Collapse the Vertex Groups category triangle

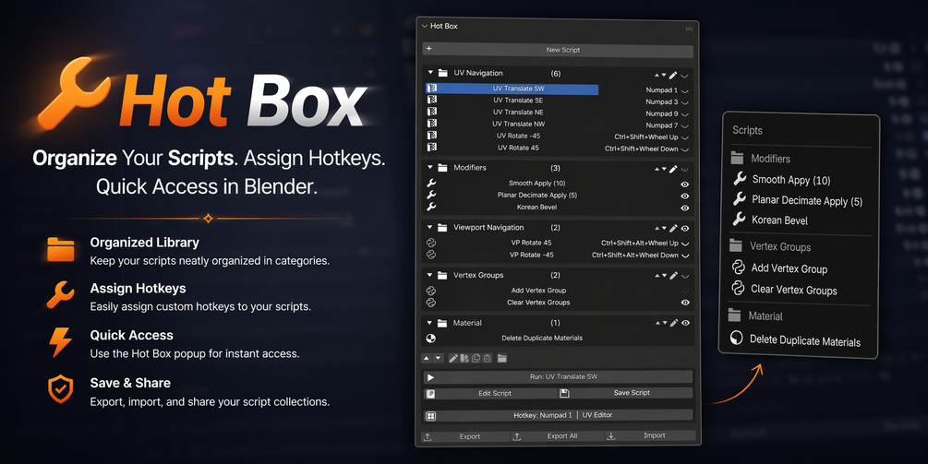click(430, 275)
